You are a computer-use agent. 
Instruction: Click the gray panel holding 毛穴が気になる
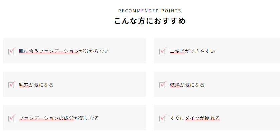tap(75, 84)
